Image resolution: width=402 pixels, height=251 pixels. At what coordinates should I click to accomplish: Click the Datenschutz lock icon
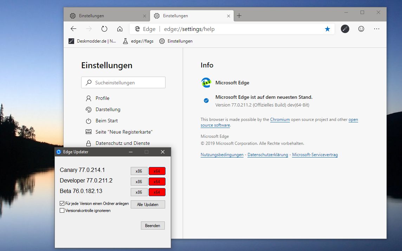(89, 143)
